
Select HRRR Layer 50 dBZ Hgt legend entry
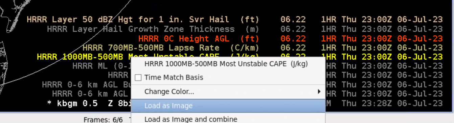click(143, 20)
